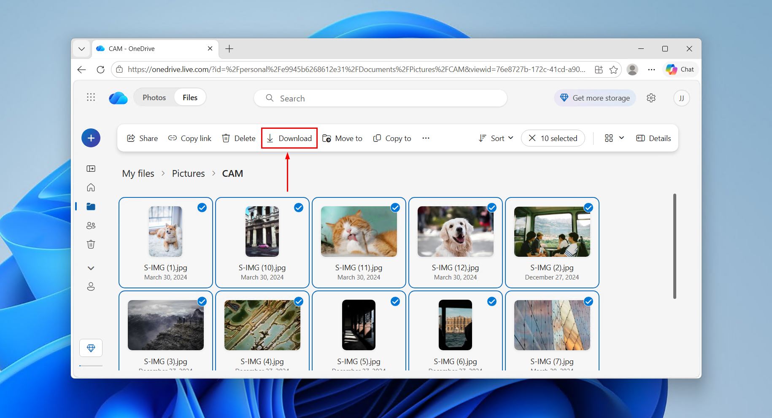Viewport: 772px width, 418px height.
Task: Open the Shared people sidebar icon
Action: point(91,225)
